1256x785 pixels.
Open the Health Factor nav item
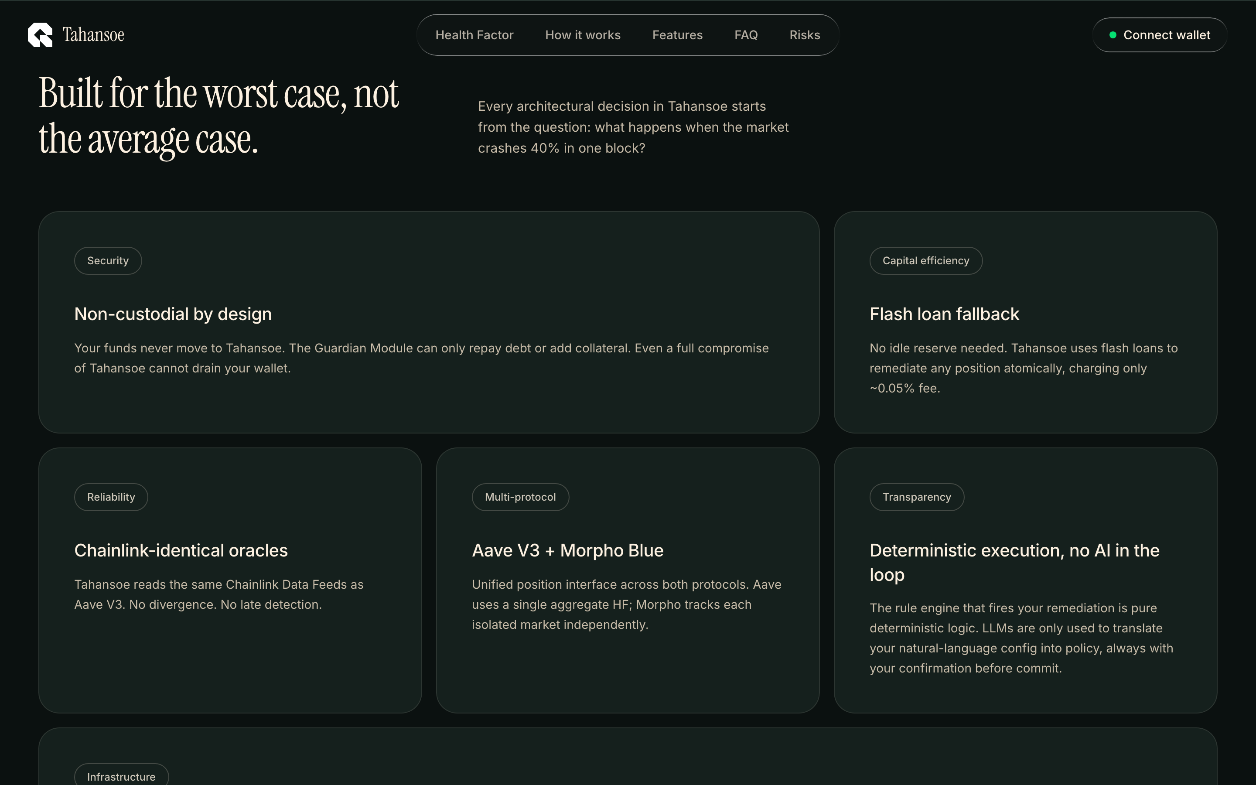pos(474,35)
